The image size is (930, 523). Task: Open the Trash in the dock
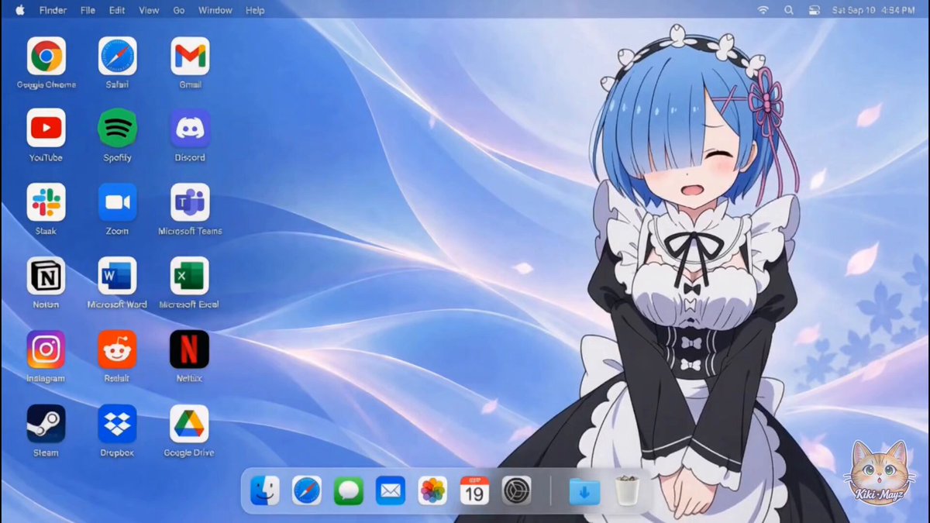627,490
